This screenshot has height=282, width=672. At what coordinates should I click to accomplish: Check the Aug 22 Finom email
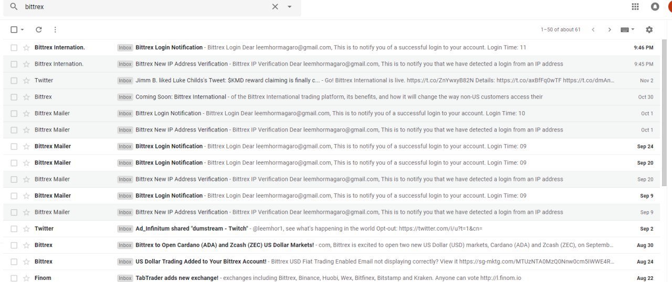(x=14, y=278)
